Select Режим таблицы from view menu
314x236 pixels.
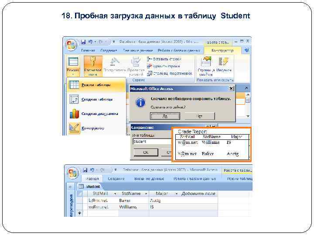tap(96, 85)
